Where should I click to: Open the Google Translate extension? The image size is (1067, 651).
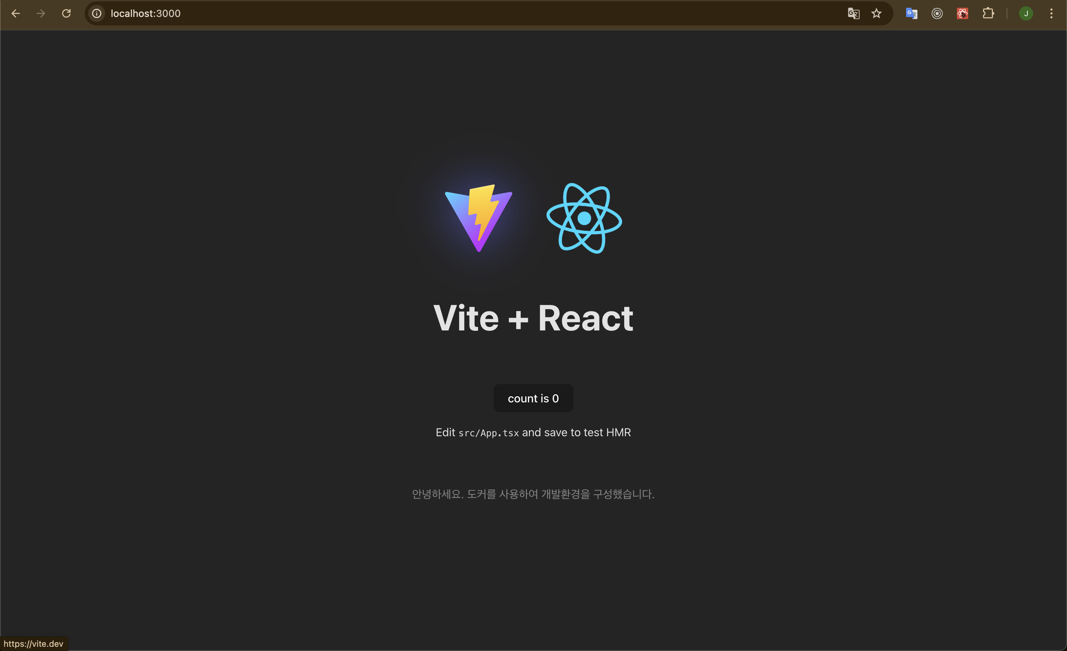(911, 13)
